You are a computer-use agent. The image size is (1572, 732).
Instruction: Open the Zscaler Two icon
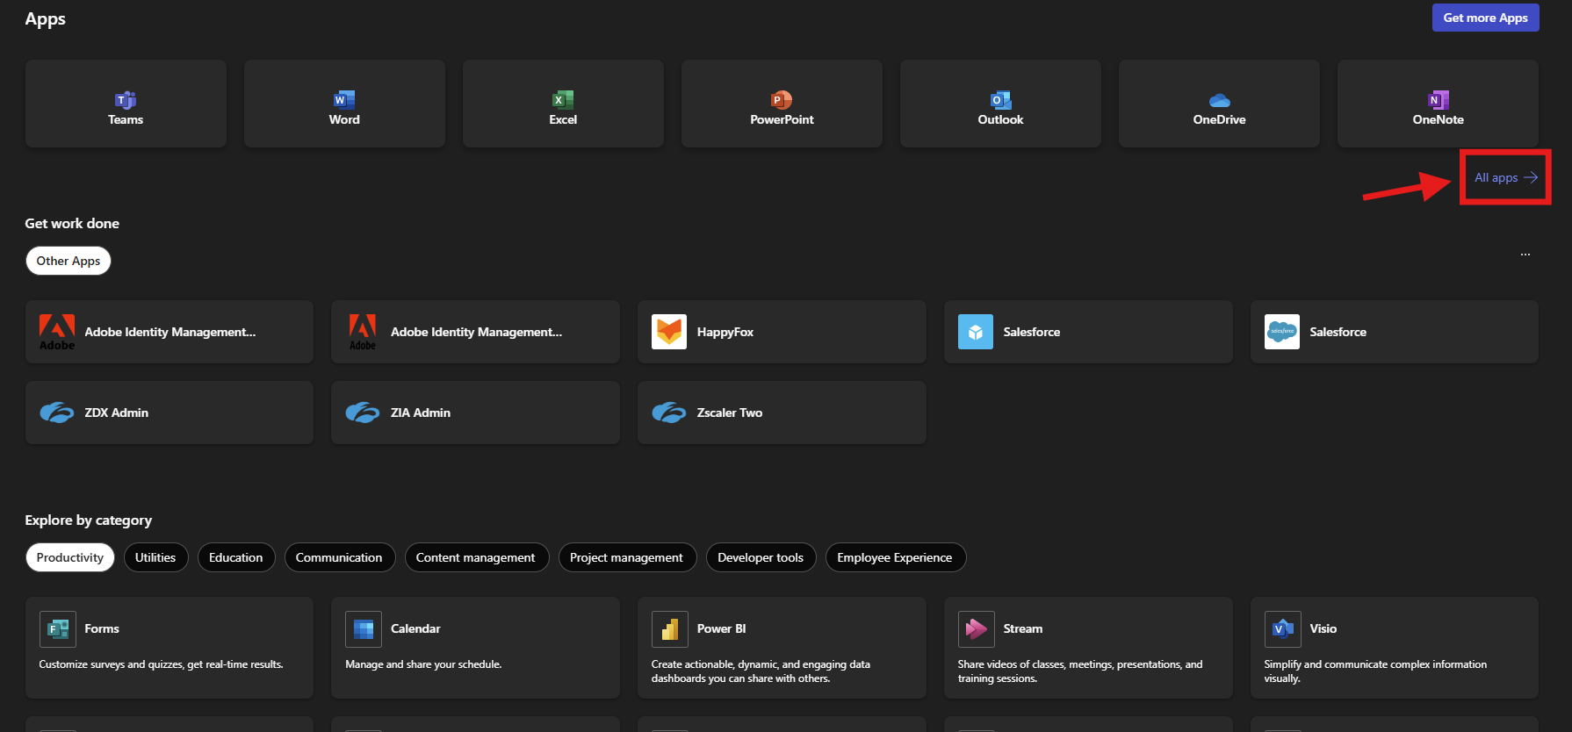669,413
